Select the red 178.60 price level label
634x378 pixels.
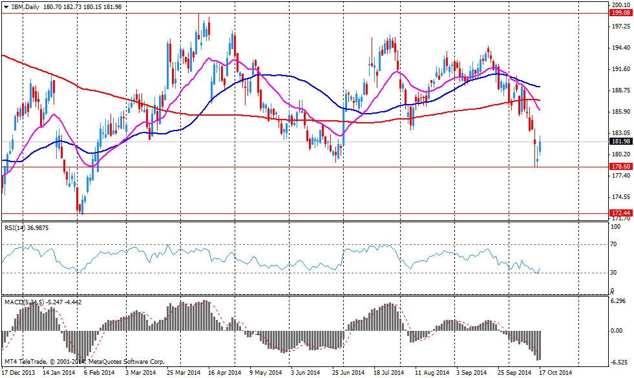(620, 166)
